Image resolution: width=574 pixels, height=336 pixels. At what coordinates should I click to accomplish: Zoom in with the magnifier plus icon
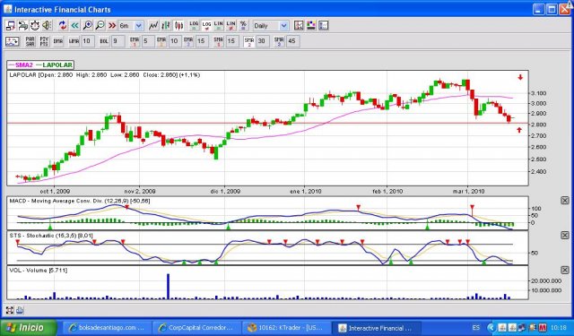point(88,26)
